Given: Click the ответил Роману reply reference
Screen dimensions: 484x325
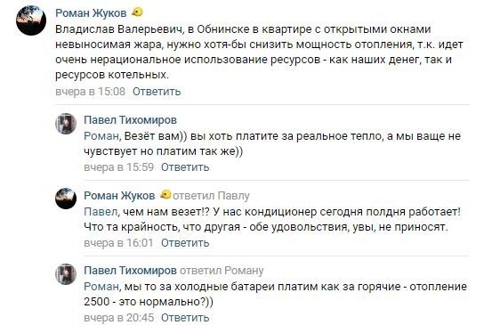Looking at the screenshot, I should tap(222, 271).
